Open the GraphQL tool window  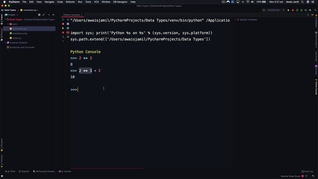click(x=24, y=172)
